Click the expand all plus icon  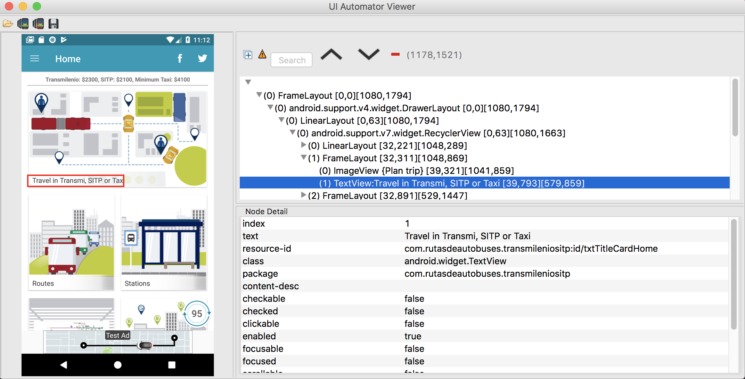(248, 55)
